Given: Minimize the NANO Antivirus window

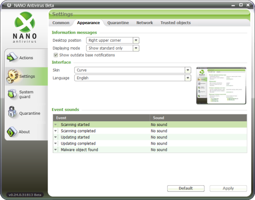Looking at the screenshot, I should (x=233, y=5).
